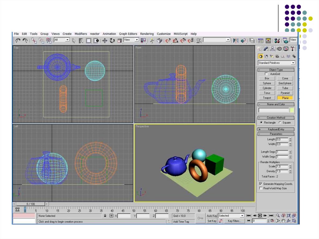
Task: Select the Square creation method
Action: 280,122
